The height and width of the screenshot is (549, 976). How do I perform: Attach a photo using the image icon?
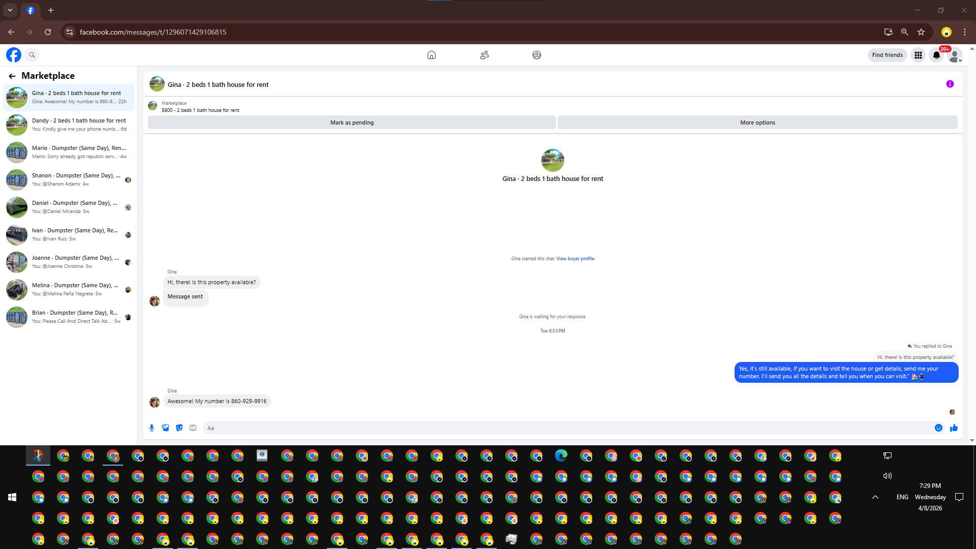tap(165, 428)
